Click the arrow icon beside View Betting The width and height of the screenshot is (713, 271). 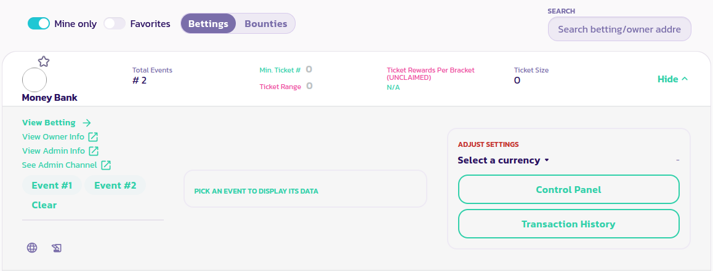point(87,123)
